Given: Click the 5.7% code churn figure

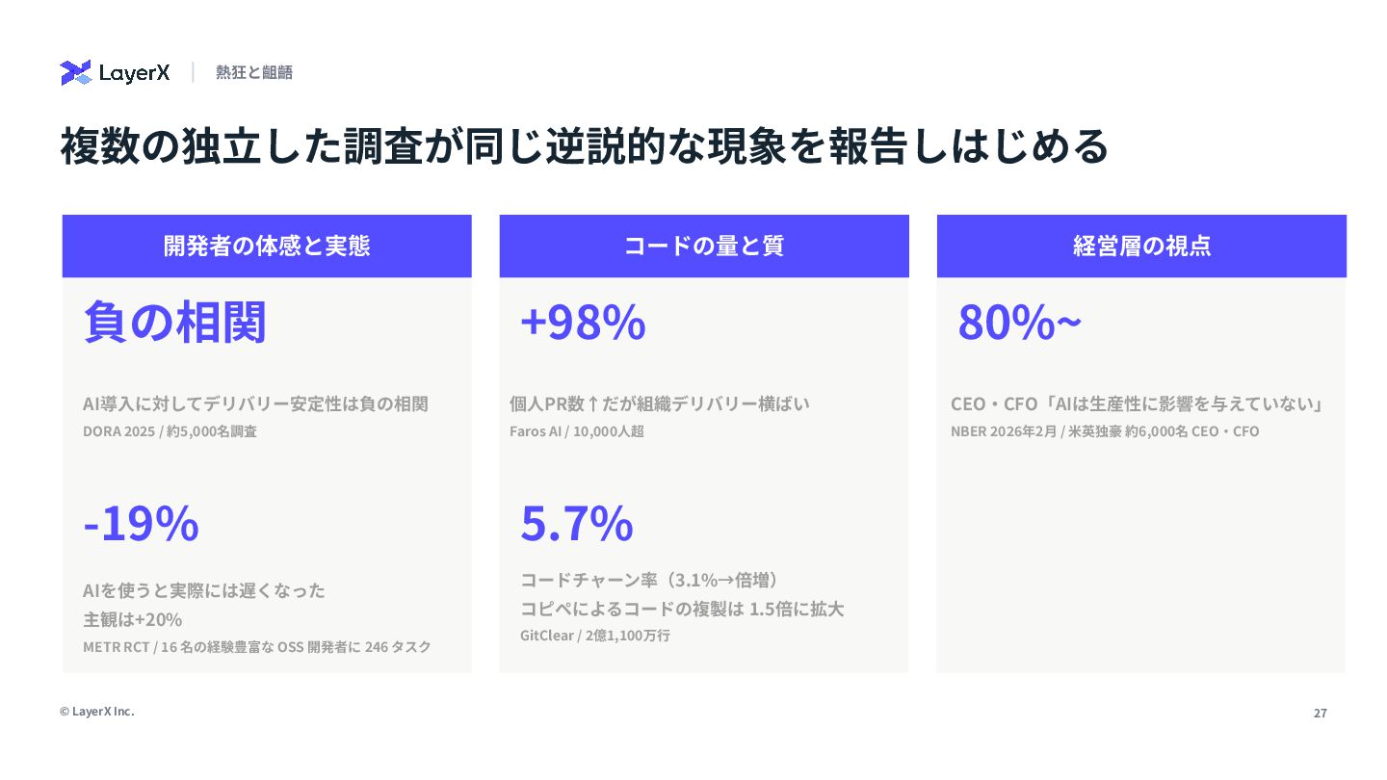Looking at the screenshot, I should point(576,523).
